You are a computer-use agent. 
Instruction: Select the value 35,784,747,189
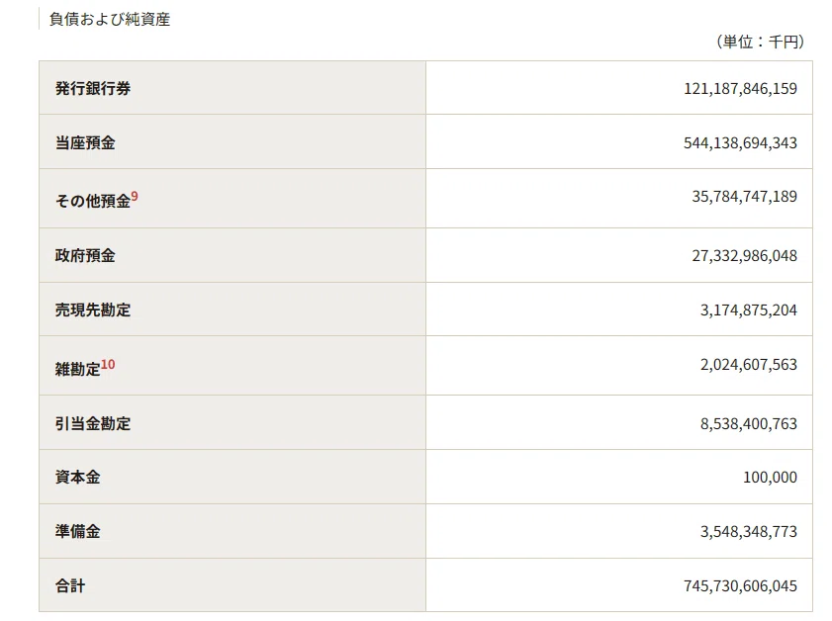point(745,197)
